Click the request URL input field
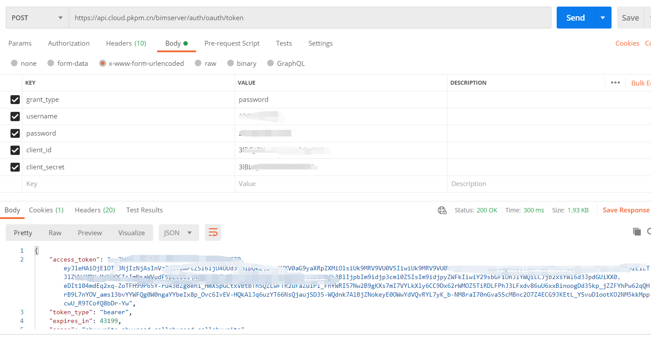The width and height of the screenshot is (651, 337). click(x=307, y=17)
